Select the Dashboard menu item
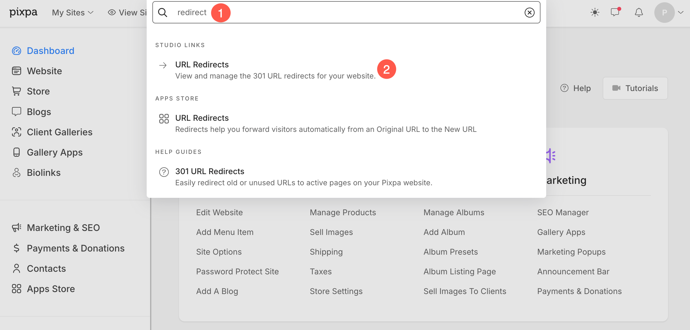The image size is (690, 330). (x=50, y=51)
